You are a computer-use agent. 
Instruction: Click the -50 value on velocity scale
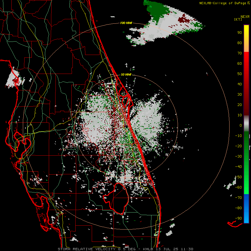238,177
